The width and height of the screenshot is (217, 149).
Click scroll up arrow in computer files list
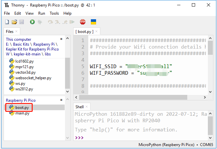[x=68, y=38]
